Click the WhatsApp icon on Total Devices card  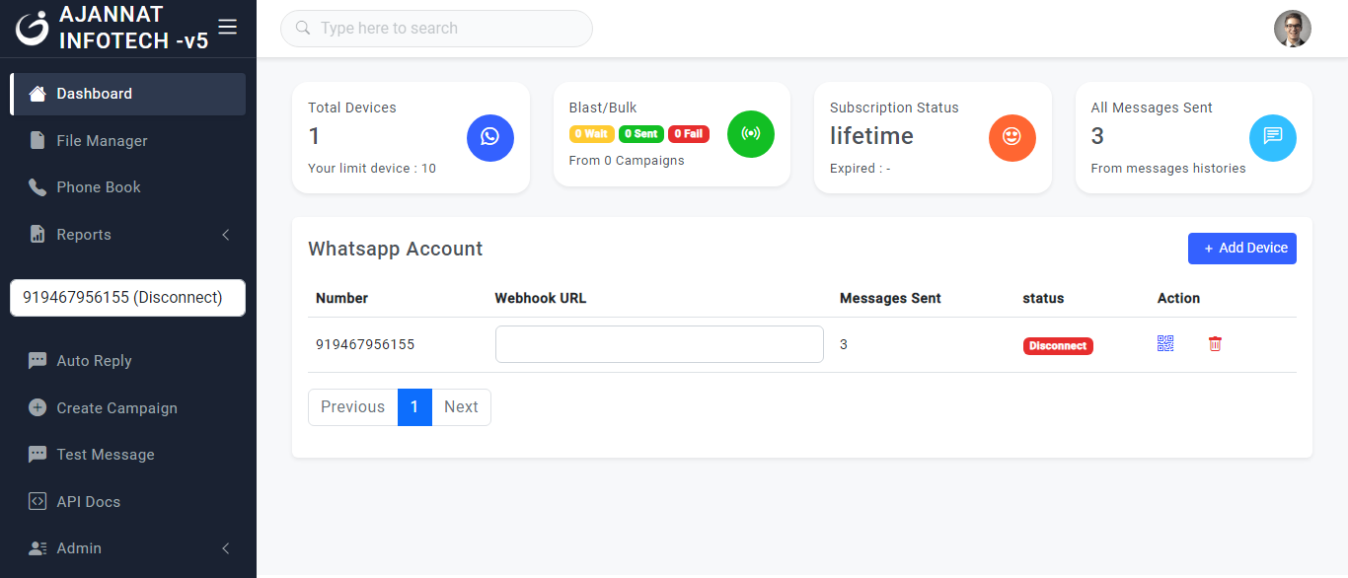click(490, 137)
